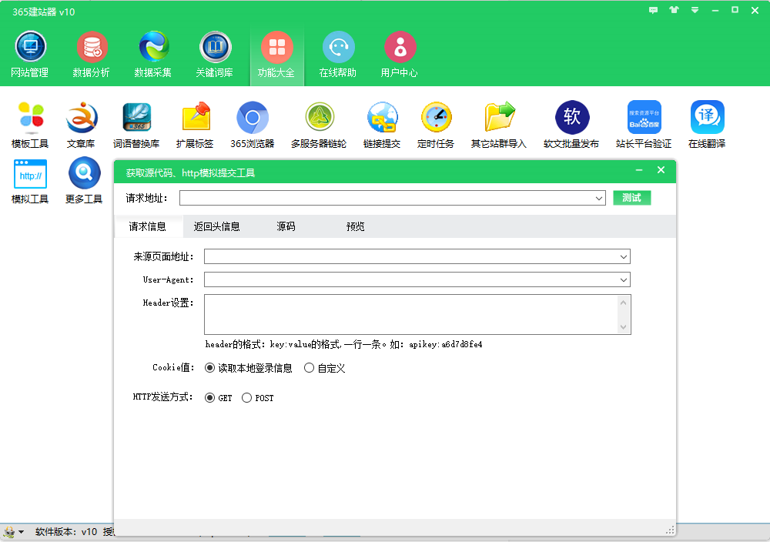Screen dimensions: 770x542
Task: Choose GET send method
Action: point(219,398)
